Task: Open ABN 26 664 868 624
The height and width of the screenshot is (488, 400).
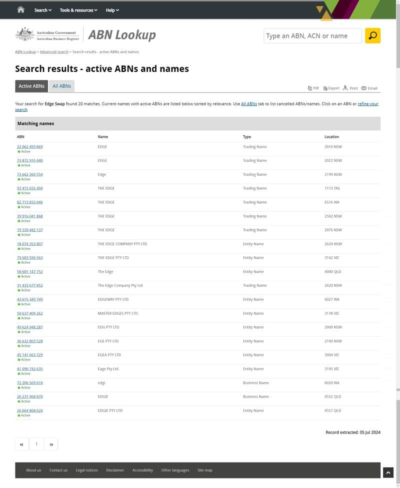Action: [x=30, y=411]
